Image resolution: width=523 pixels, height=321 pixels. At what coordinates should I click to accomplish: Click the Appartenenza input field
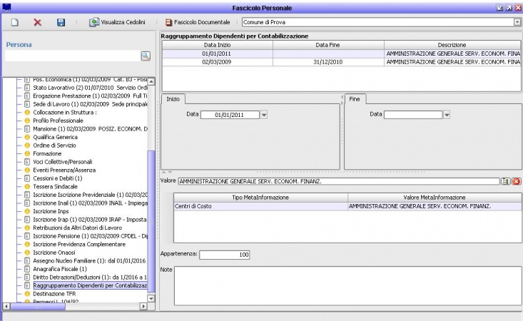coord(224,254)
